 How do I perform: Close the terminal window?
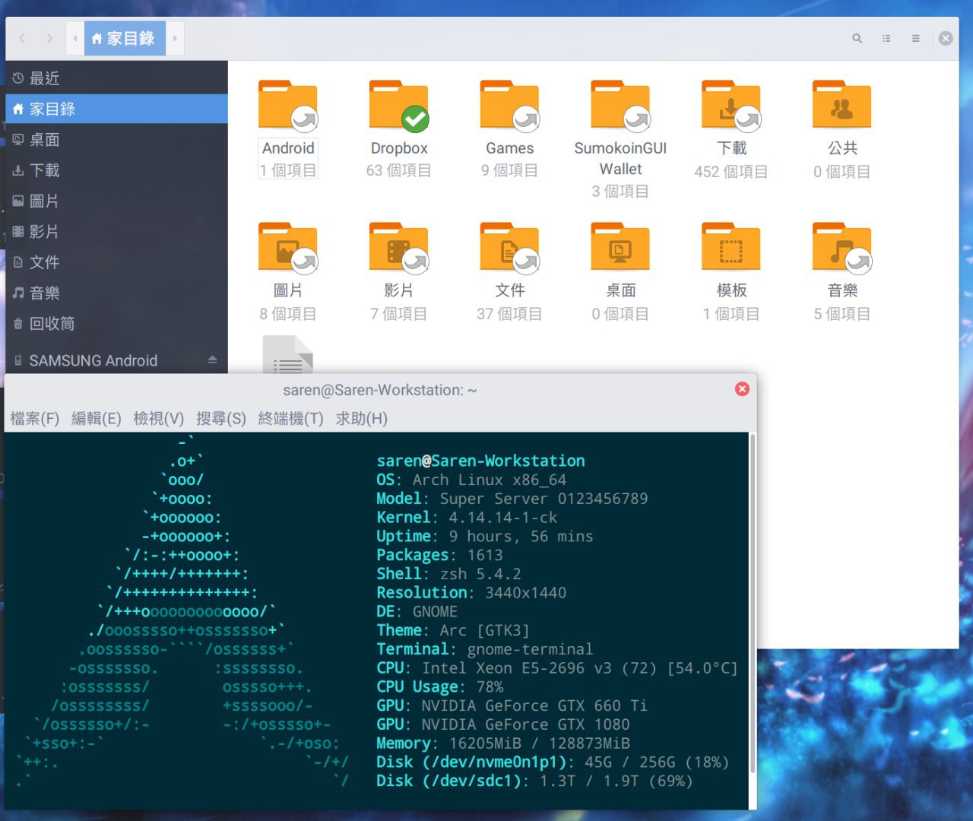click(x=742, y=389)
